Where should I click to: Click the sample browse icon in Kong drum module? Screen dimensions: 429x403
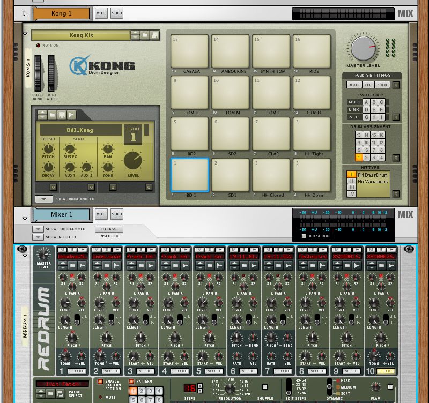pyautogui.click(x=72, y=115)
